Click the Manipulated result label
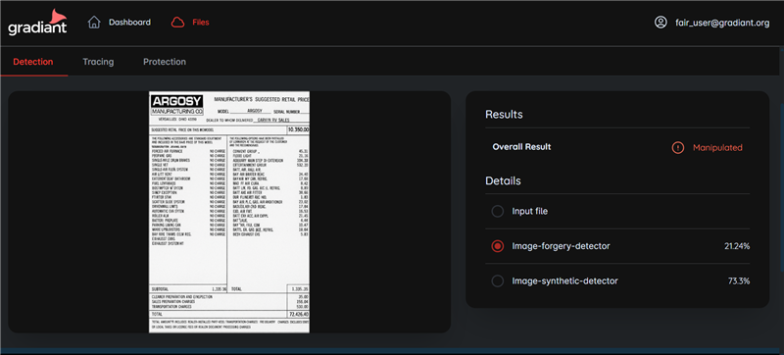 pos(717,147)
